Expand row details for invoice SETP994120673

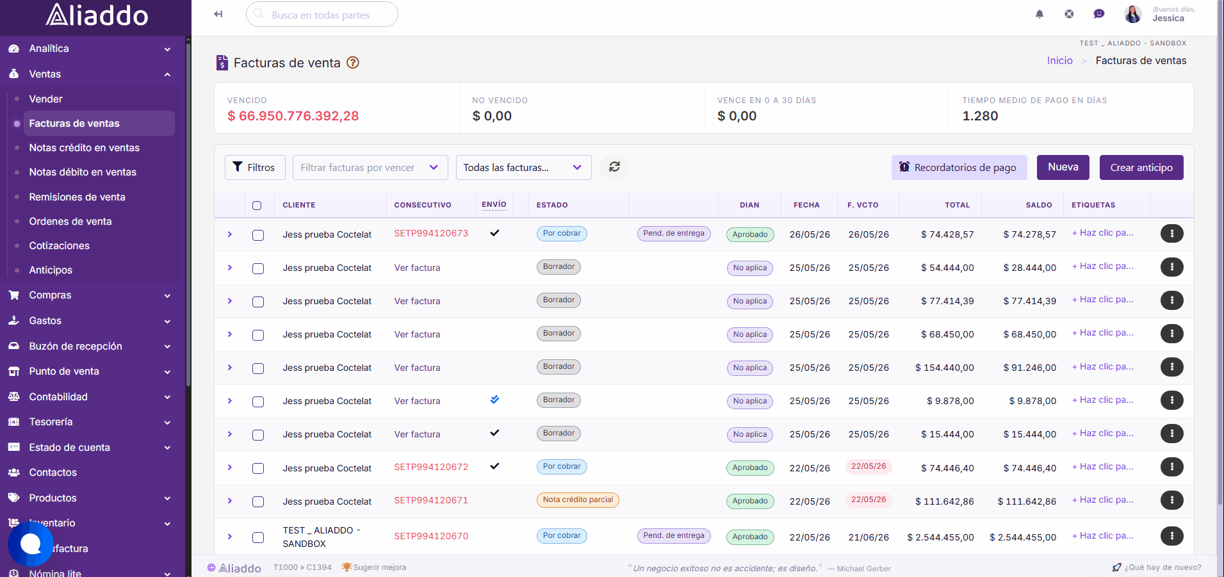tap(230, 234)
